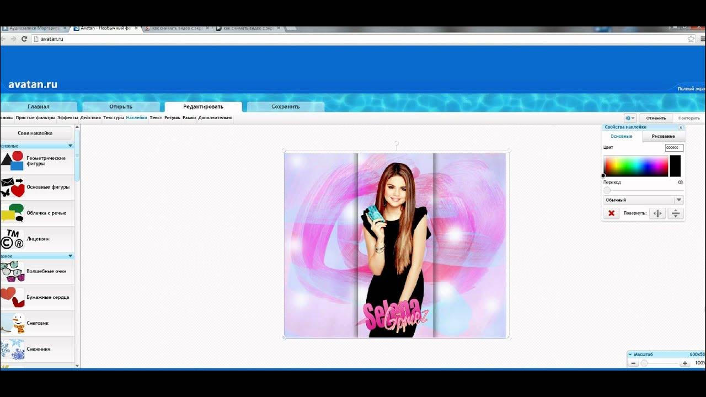Screen dimensions: 706x397
Task: Switch to the Рисование properties tab
Action: pyautogui.click(x=664, y=136)
